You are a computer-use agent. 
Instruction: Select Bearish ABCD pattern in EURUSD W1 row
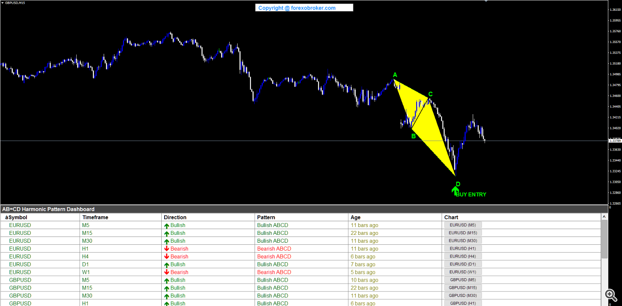274,273
